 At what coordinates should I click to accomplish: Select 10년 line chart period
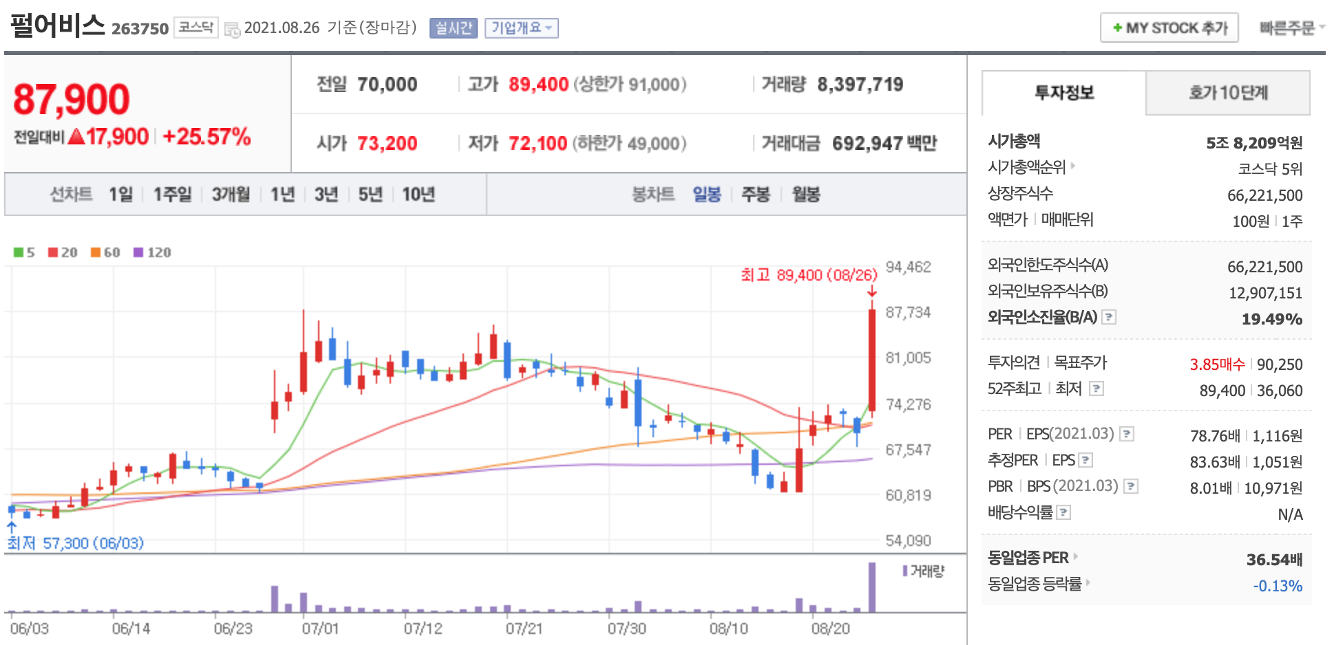[x=419, y=195]
